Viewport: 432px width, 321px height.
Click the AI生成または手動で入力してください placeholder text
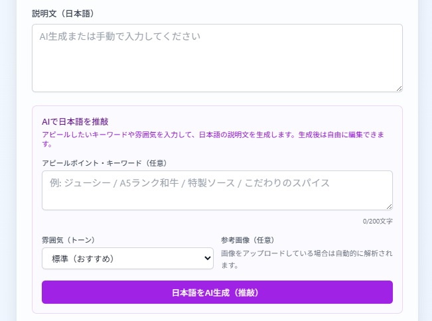click(x=119, y=36)
